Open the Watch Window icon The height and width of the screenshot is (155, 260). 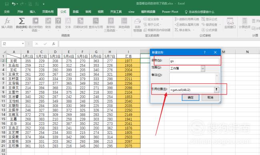pyautogui.click(x=230, y=21)
